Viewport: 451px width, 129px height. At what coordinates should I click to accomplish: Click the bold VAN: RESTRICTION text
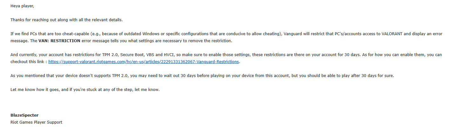coord(59,41)
